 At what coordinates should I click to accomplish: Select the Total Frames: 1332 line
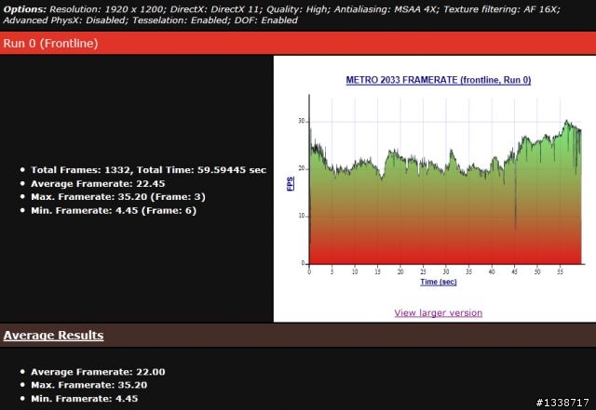149,170
